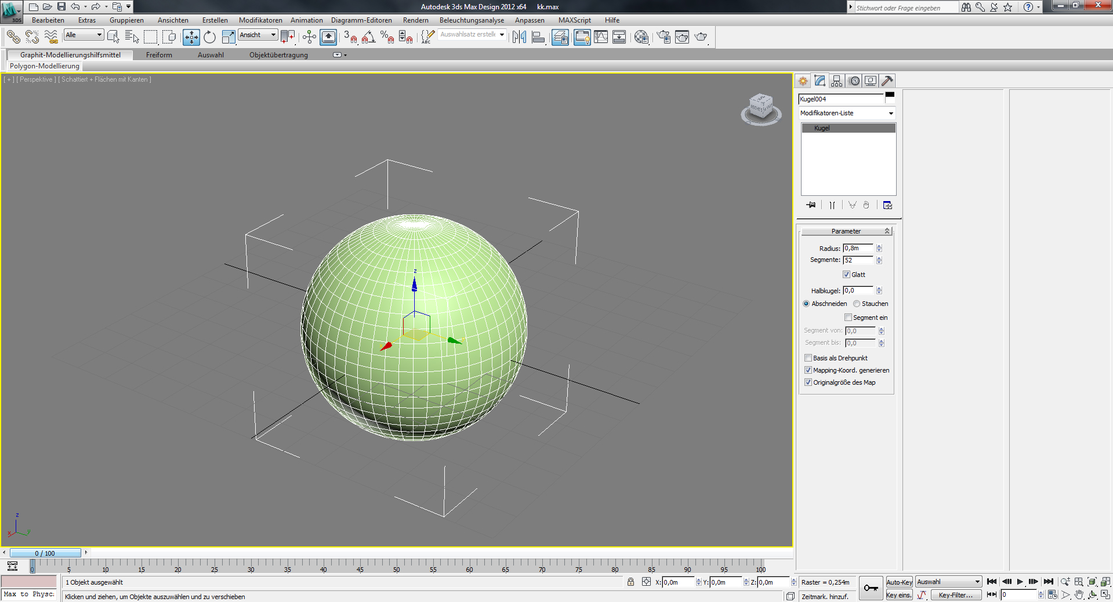
Task: Enable the Segment ein checkbox
Action: point(848,318)
